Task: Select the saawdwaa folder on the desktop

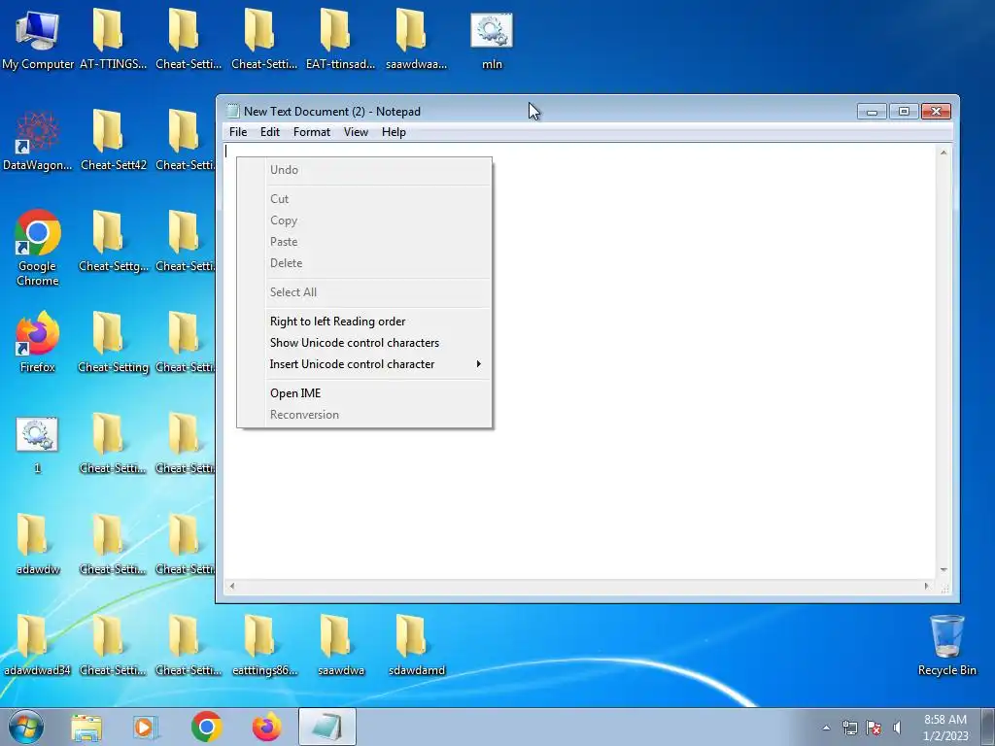Action: 416,39
